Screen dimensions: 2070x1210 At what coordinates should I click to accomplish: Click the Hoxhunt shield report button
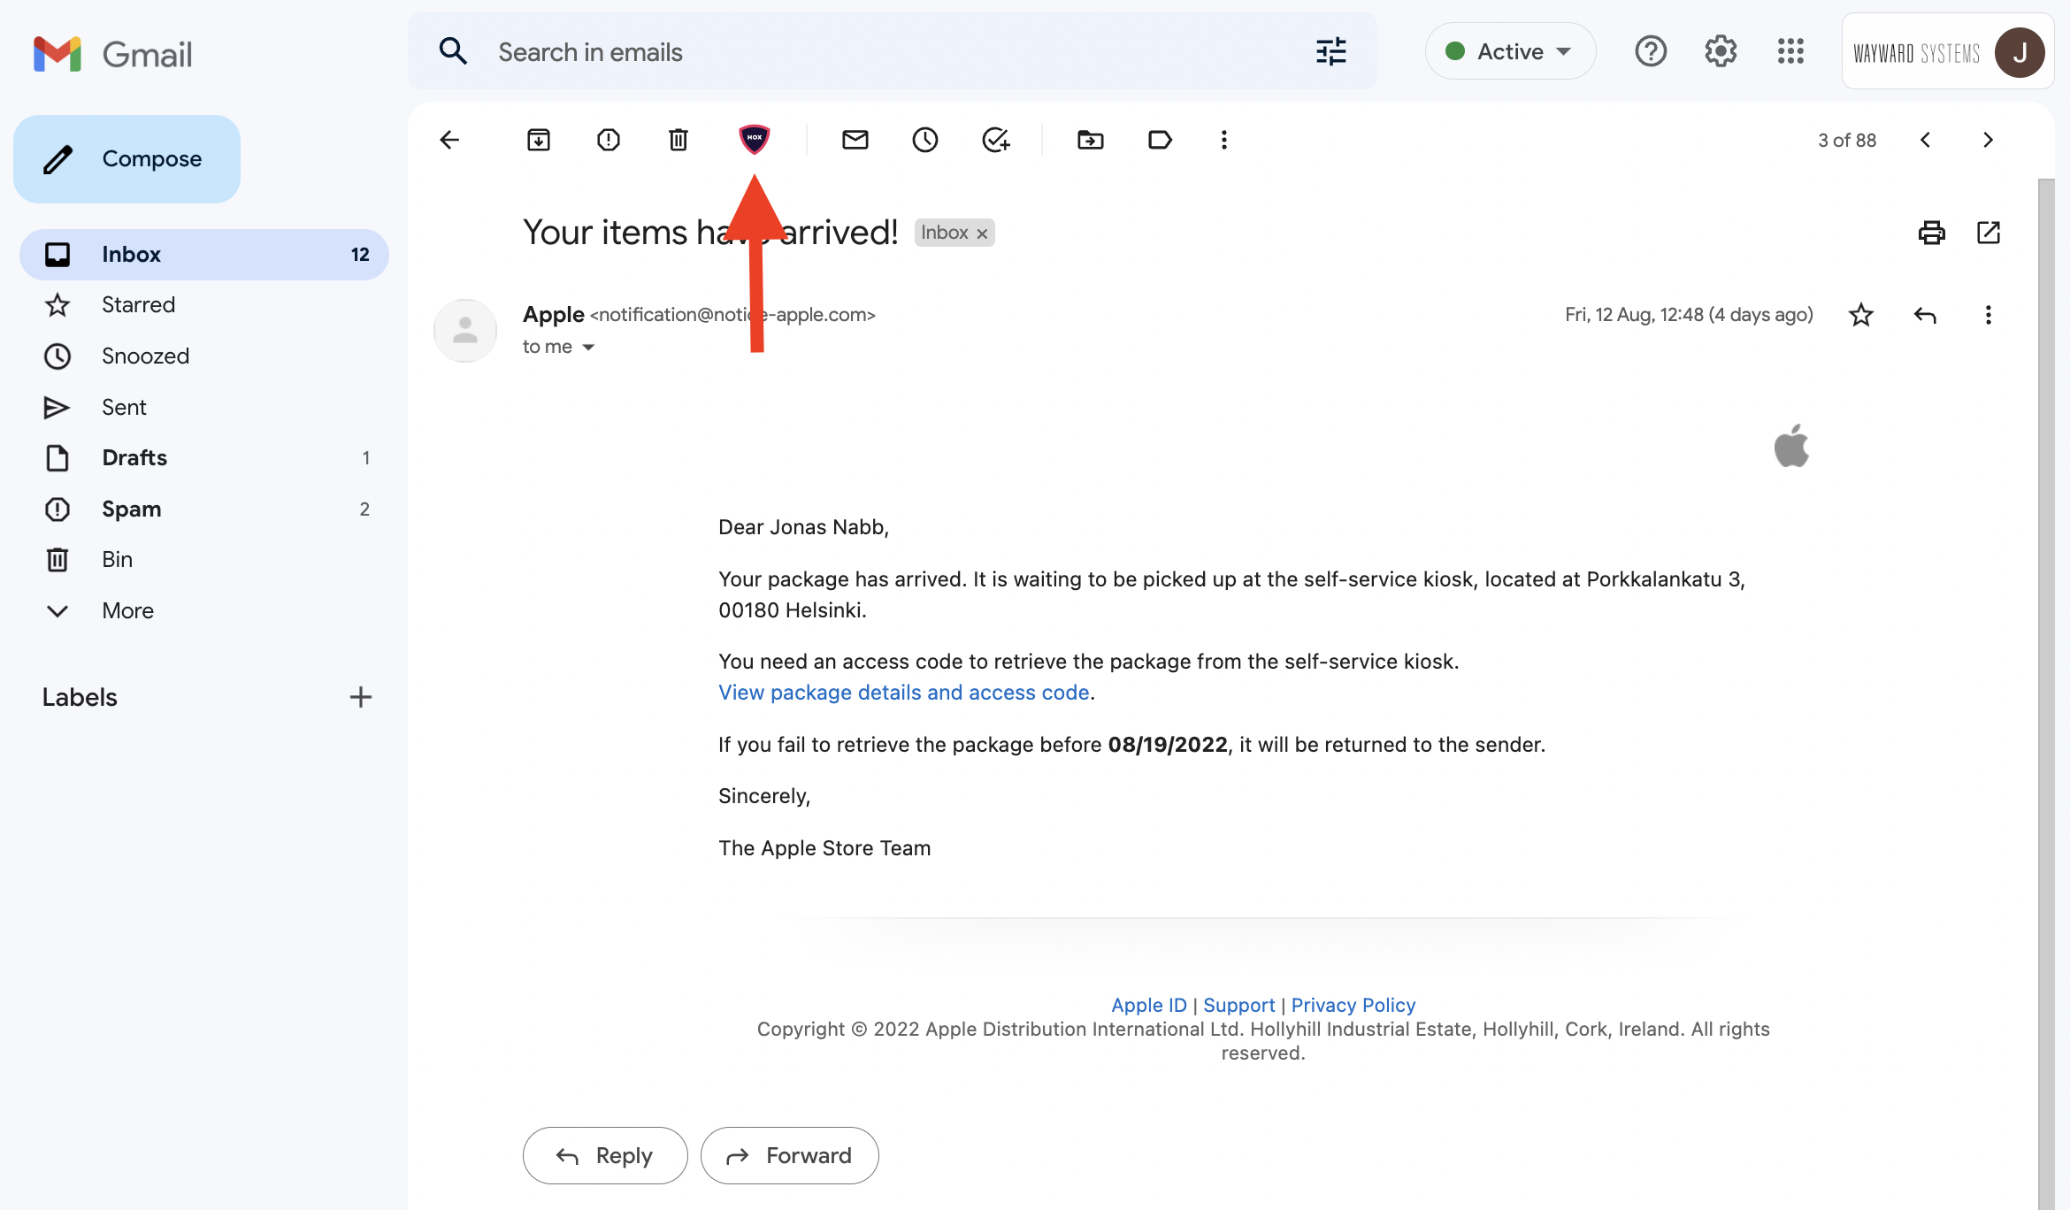pyautogui.click(x=754, y=139)
